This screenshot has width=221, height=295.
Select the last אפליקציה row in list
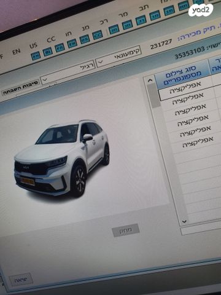pyautogui.click(x=198, y=142)
